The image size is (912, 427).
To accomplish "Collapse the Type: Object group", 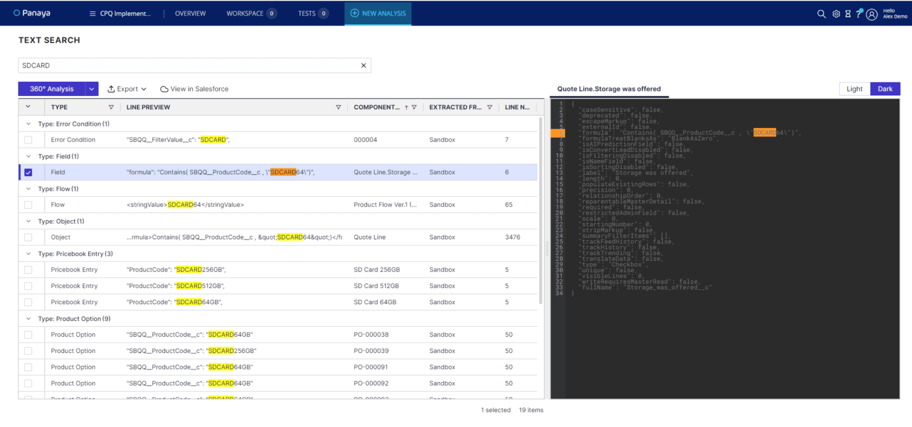I will [28, 221].
